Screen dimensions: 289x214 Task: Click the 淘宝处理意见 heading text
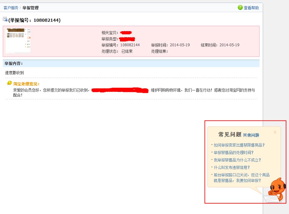point(26,84)
